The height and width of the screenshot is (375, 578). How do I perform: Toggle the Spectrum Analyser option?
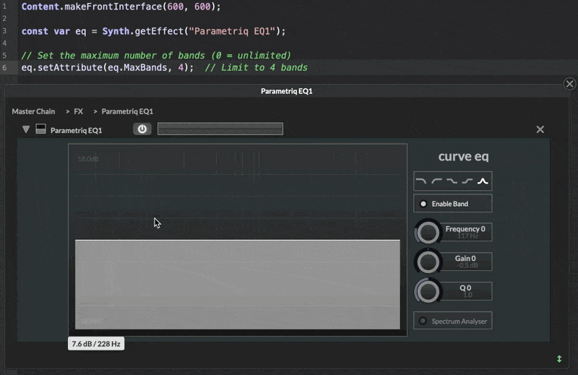click(x=452, y=321)
